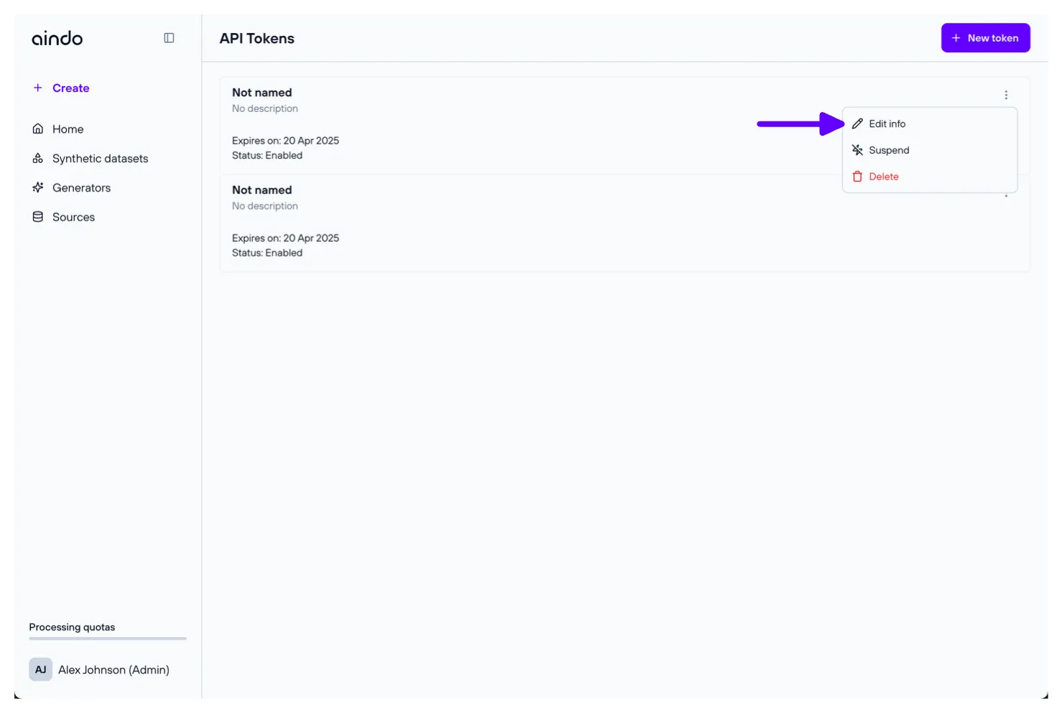The width and height of the screenshot is (1062, 713).
Task: Open Alex Johnson (Admin) account name
Action: click(x=114, y=670)
